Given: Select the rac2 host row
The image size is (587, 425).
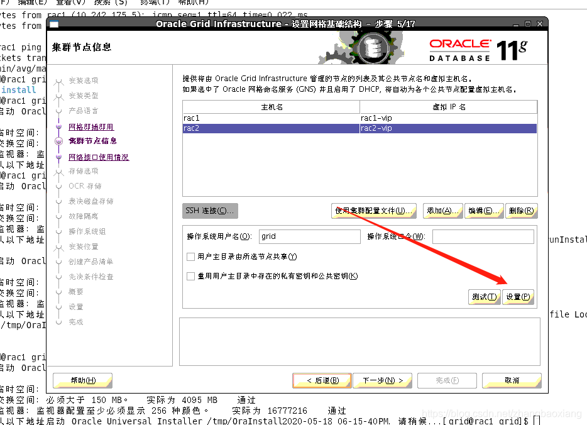Looking at the screenshot, I should point(272,128).
